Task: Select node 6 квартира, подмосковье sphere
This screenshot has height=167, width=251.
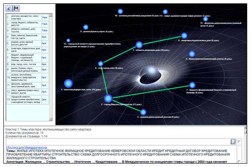Action: tap(184, 36)
